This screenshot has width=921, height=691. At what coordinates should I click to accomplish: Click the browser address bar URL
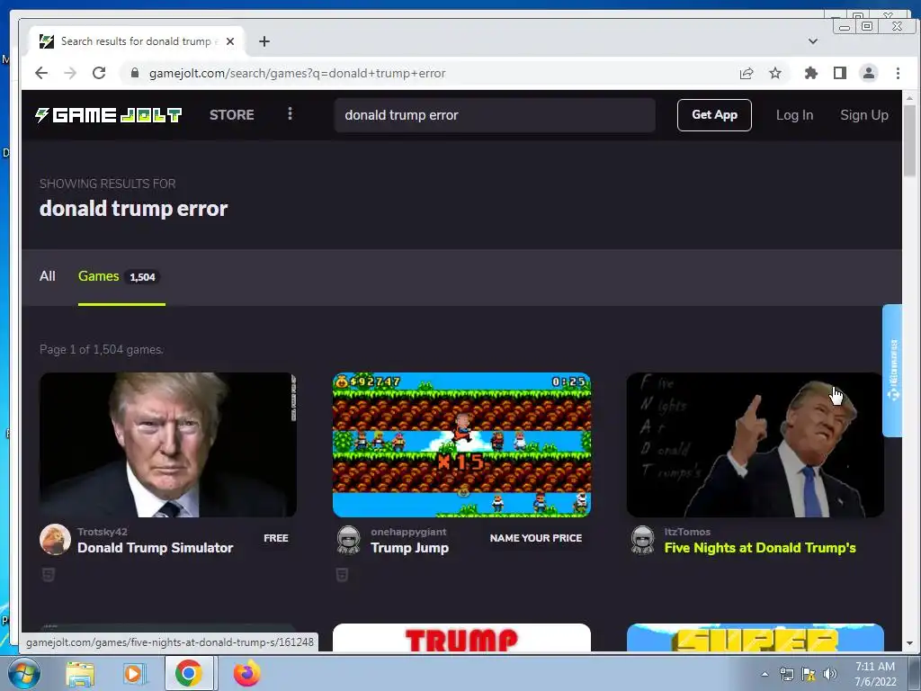(297, 73)
